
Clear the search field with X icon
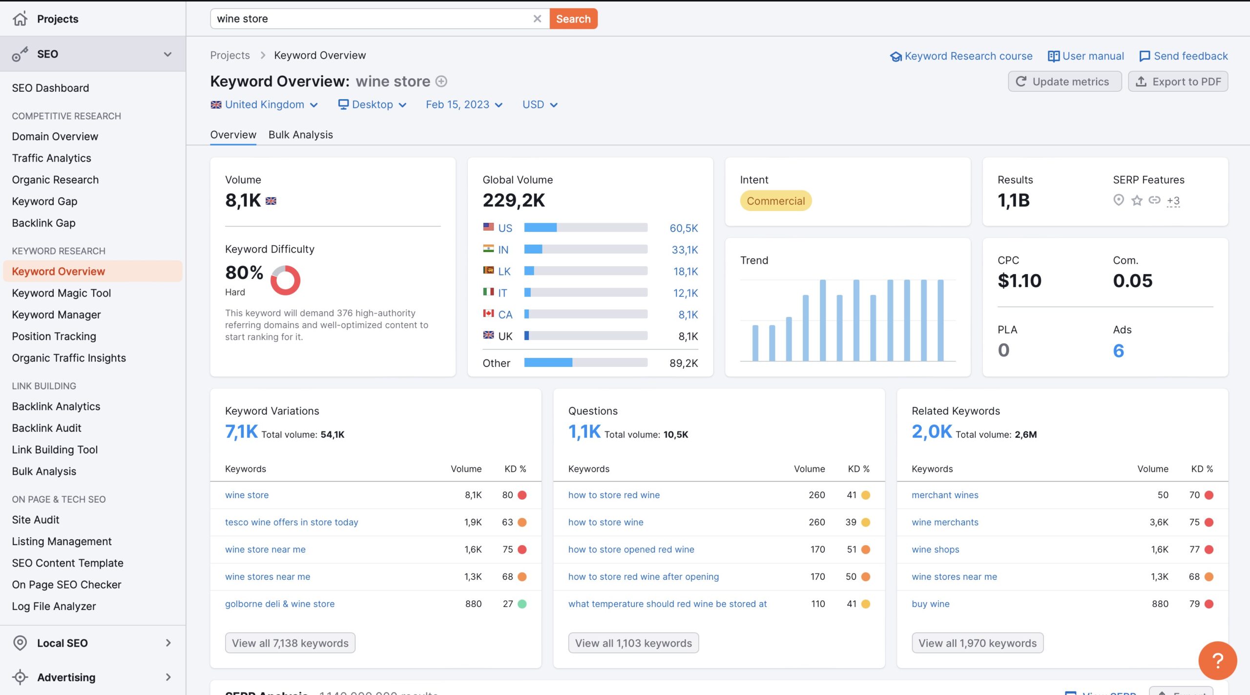[537, 19]
